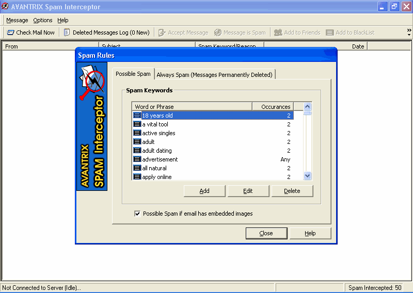Click the keyword icon beside 'all natural'
The image size is (413, 293).
(137, 168)
